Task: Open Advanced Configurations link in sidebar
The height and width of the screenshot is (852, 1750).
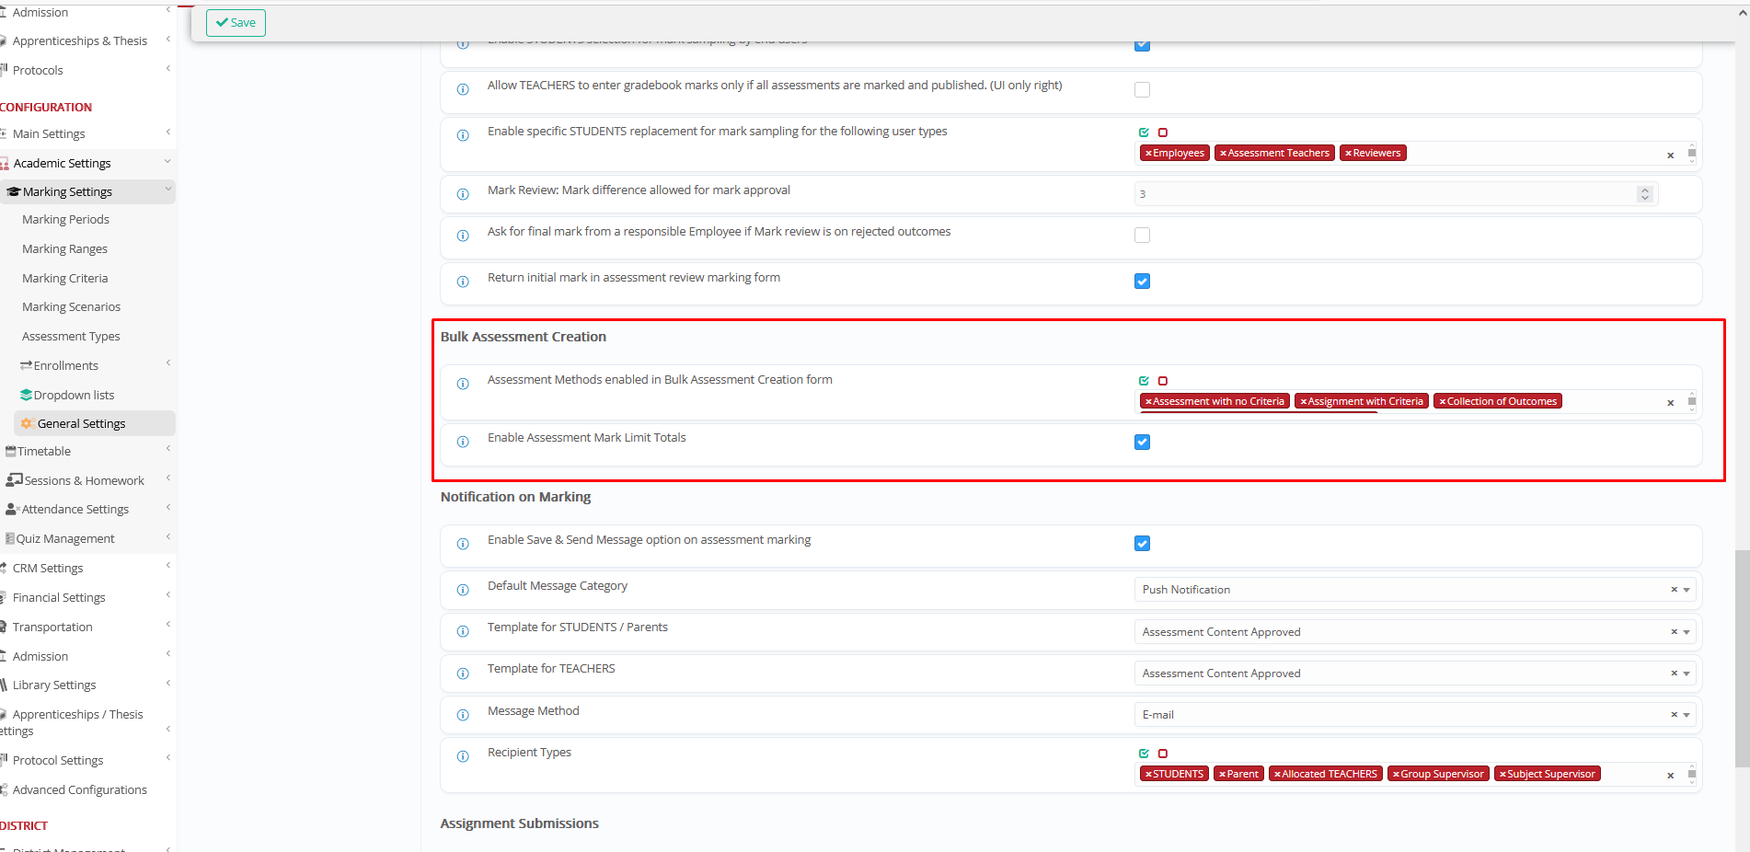Action: [x=79, y=790]
